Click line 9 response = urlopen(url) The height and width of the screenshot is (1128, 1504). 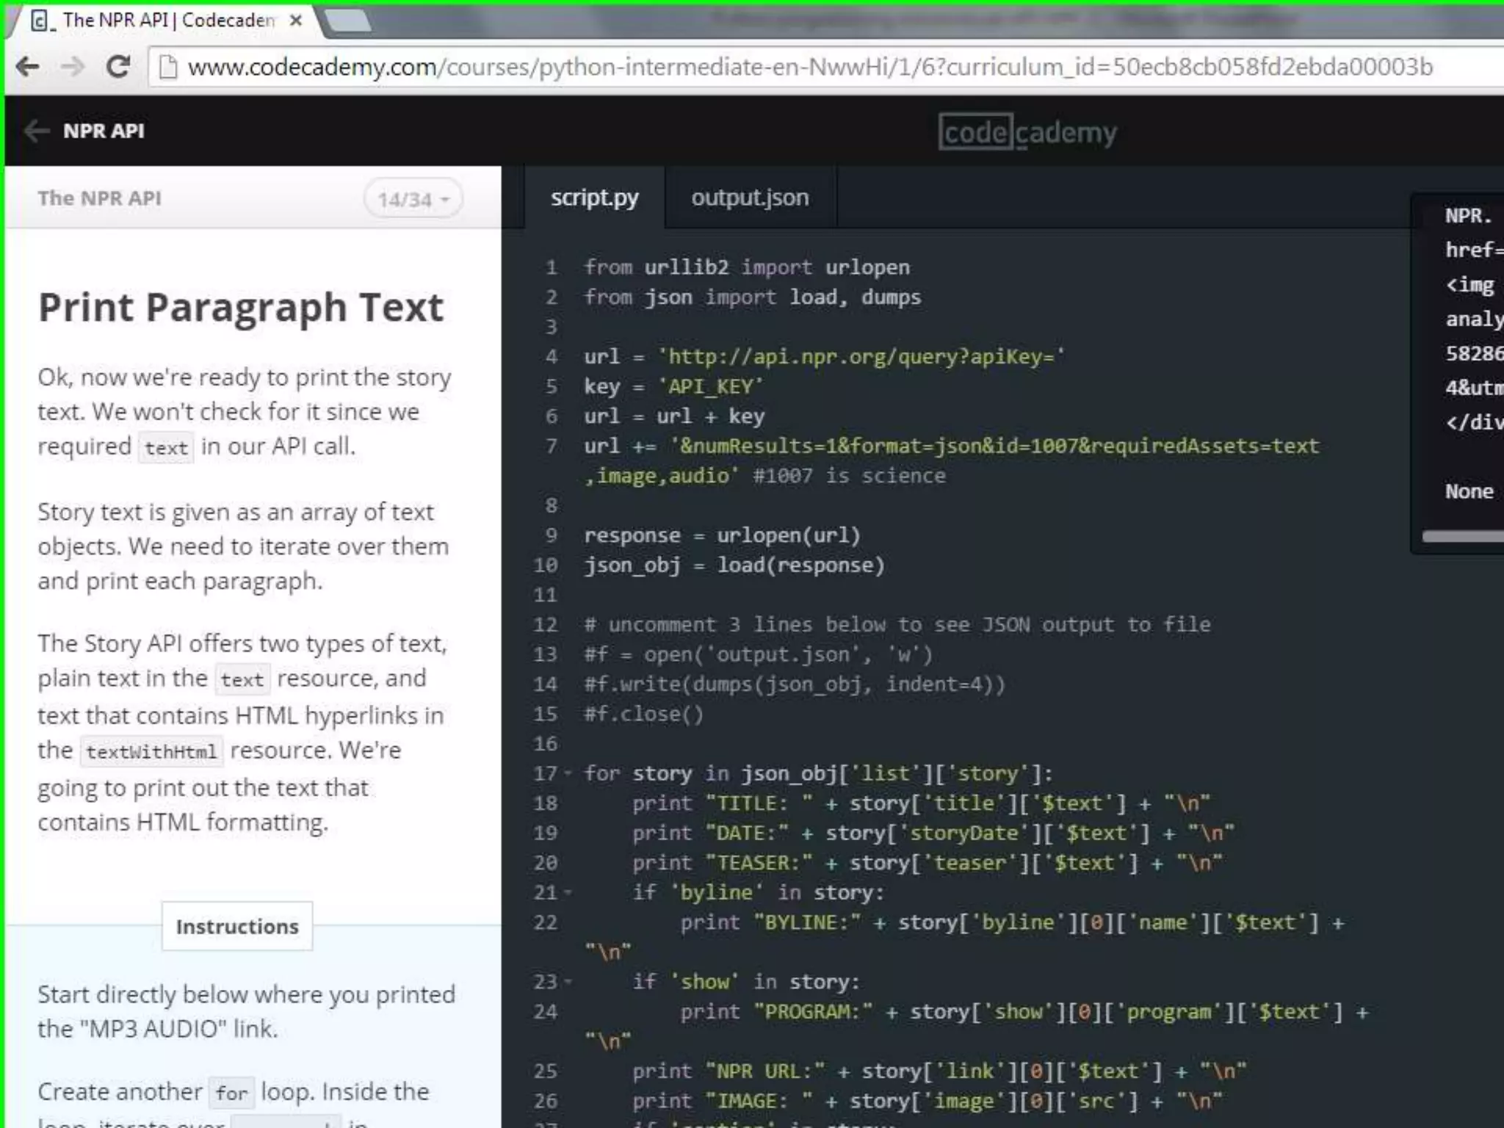tap(722, 535)
